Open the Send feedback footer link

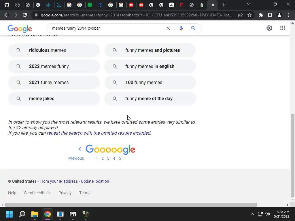(x=37, y=193)
